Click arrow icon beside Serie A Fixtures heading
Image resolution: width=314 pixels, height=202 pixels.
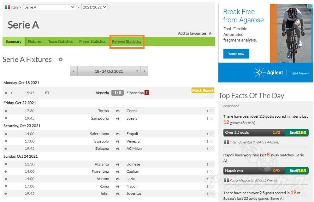tap(61, 59)
